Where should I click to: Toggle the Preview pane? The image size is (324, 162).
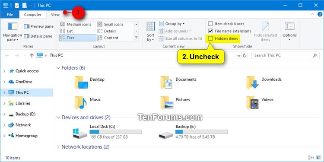coord(38,26)
